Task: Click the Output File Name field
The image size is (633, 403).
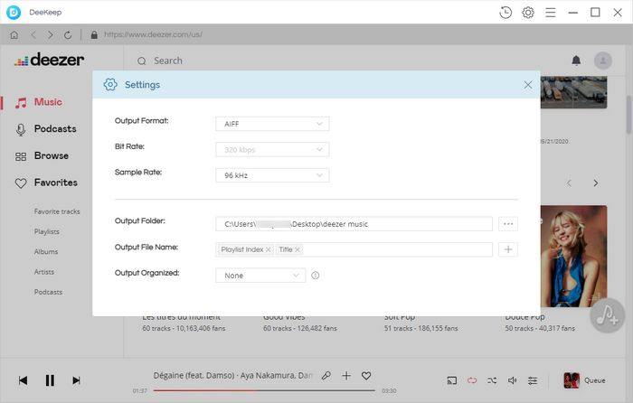Action: 354,249
